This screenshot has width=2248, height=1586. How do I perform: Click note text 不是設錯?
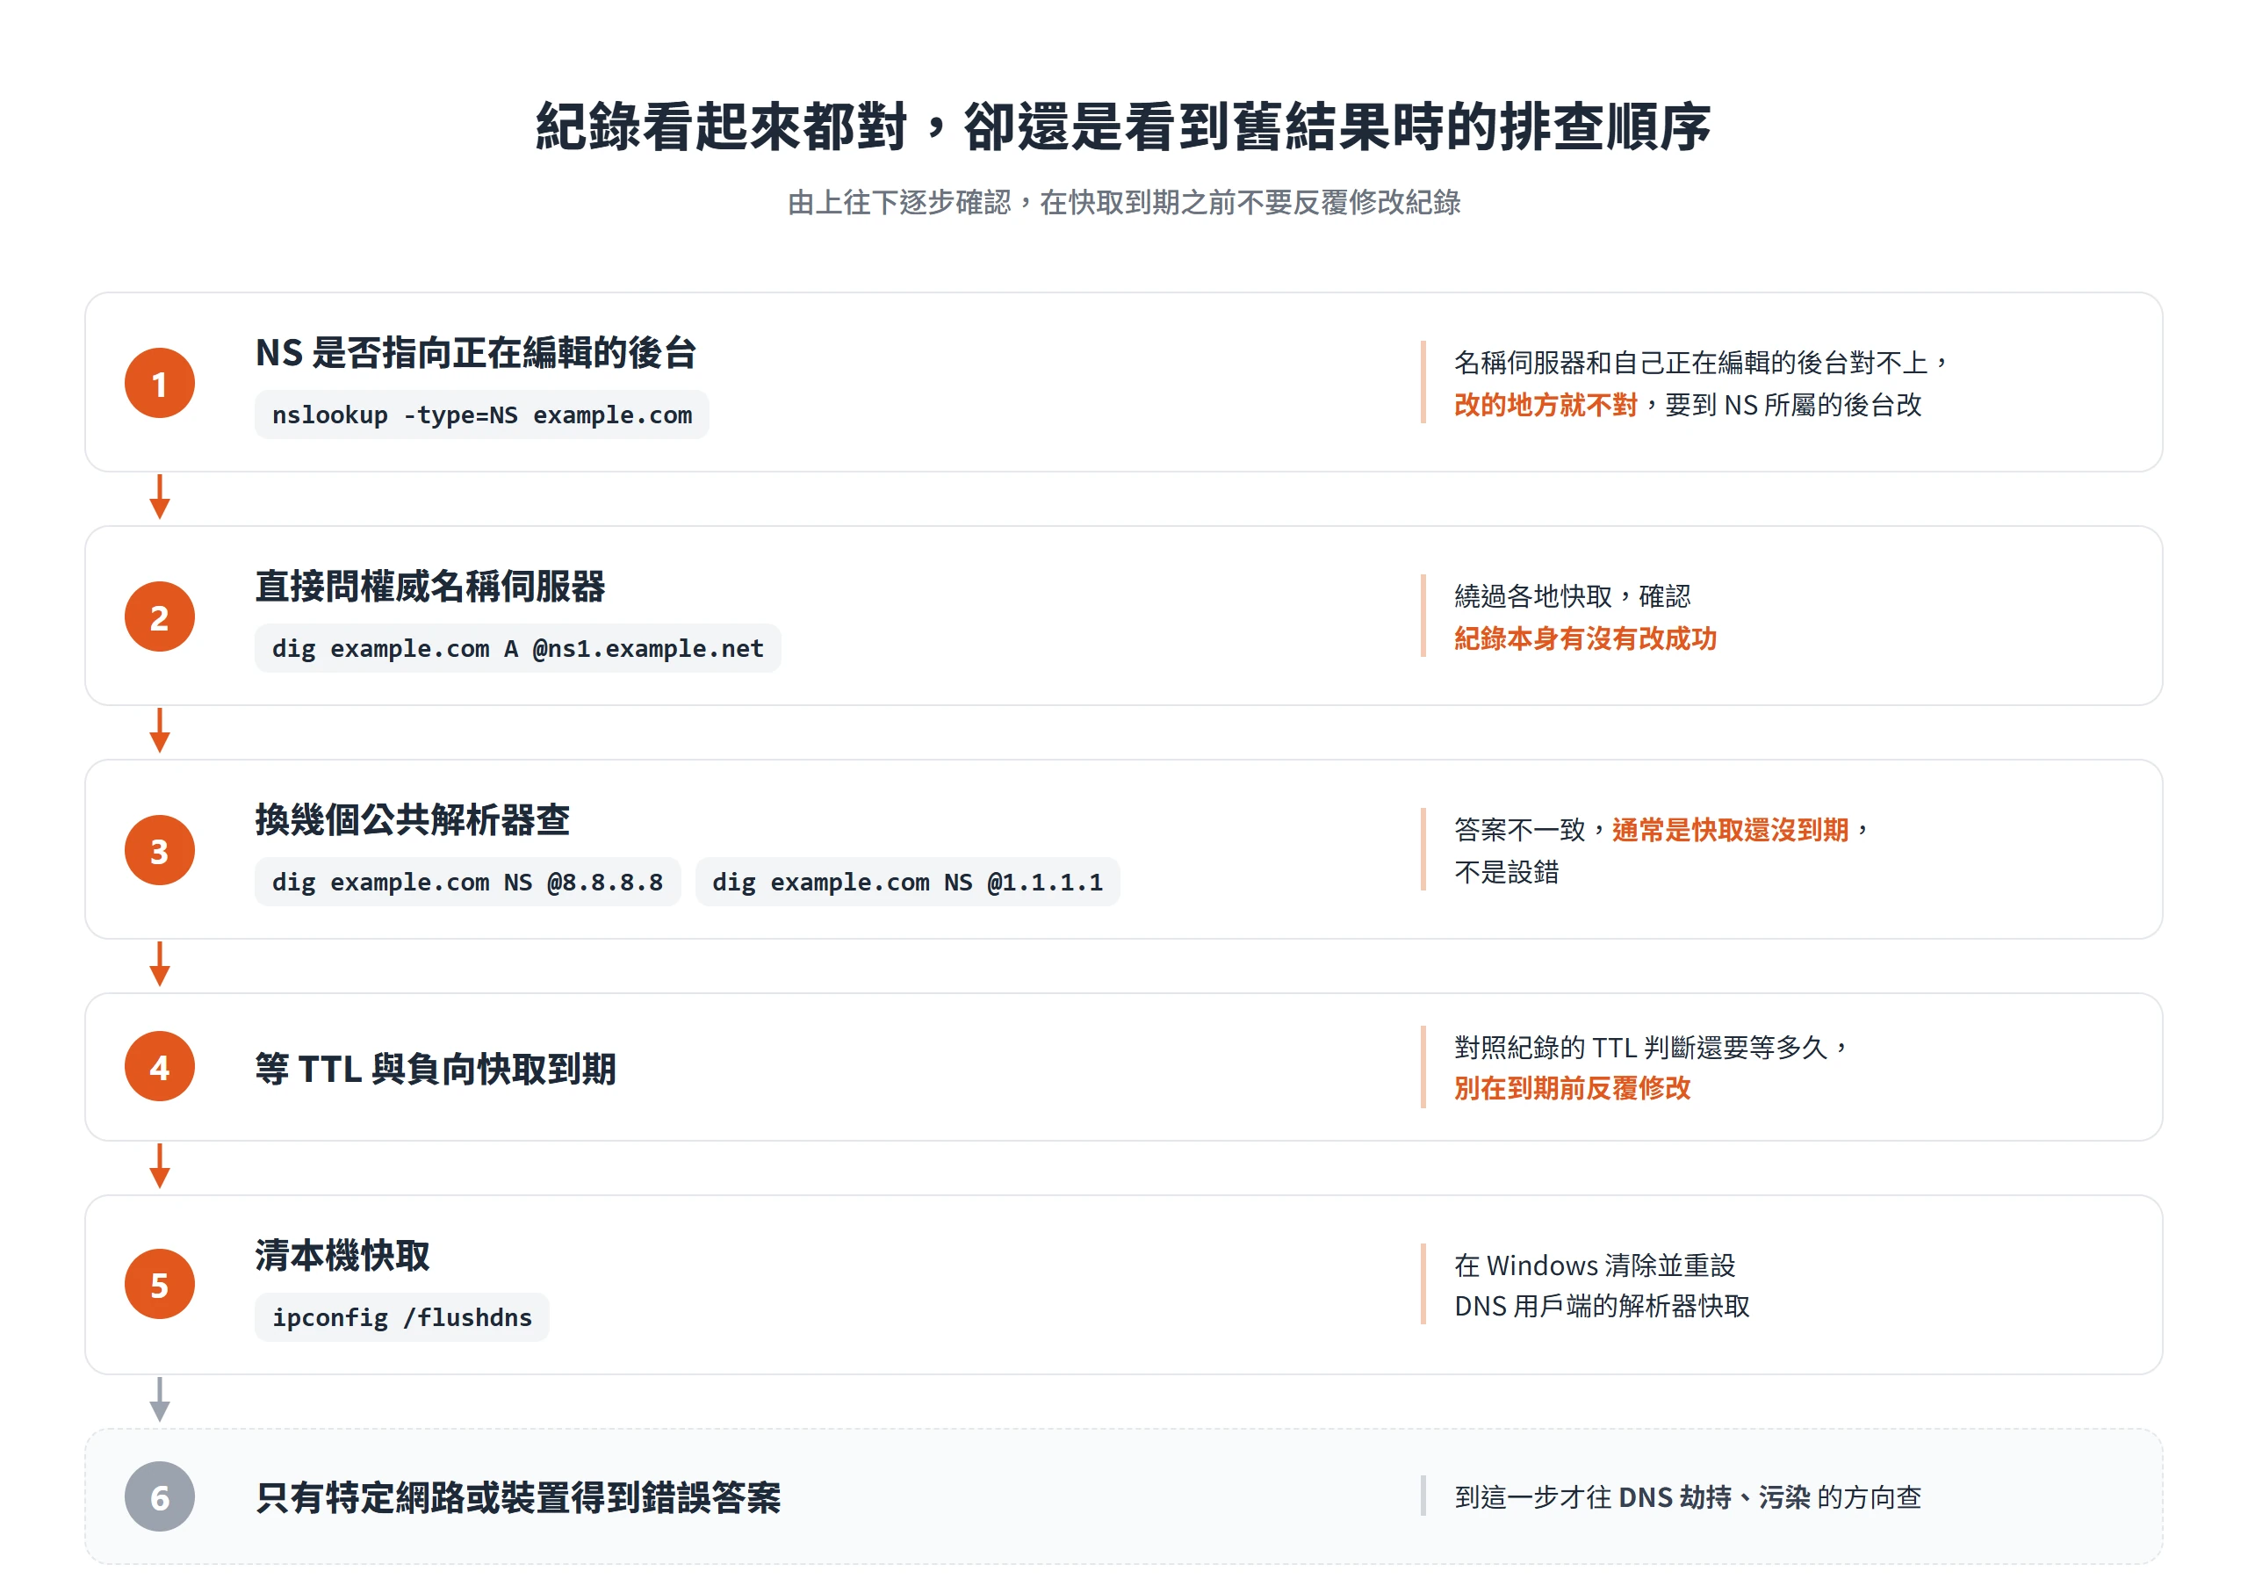click(x=1506, y=871)
